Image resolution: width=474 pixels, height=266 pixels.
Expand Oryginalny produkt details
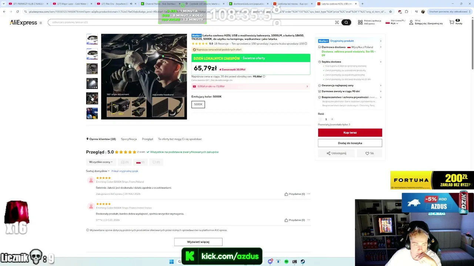click(x=350, y=41)
